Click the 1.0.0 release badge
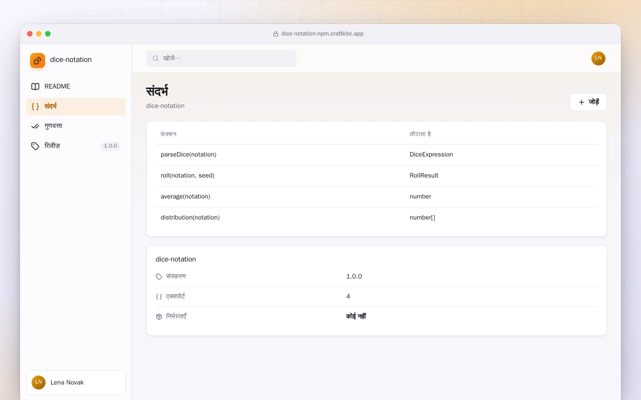The width and height of the screenshot is (641, 400). click(x=111, y=146)
